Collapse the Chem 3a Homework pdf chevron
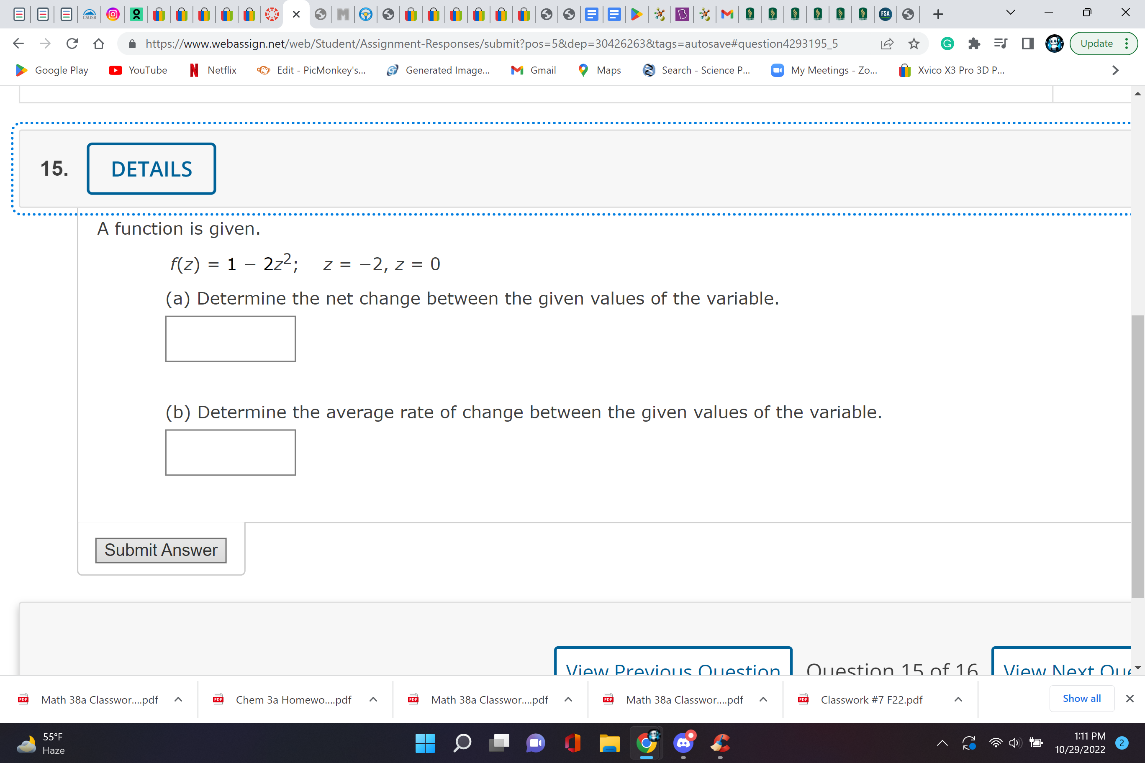Viewport: 1145px width, 763px height. 373,699
